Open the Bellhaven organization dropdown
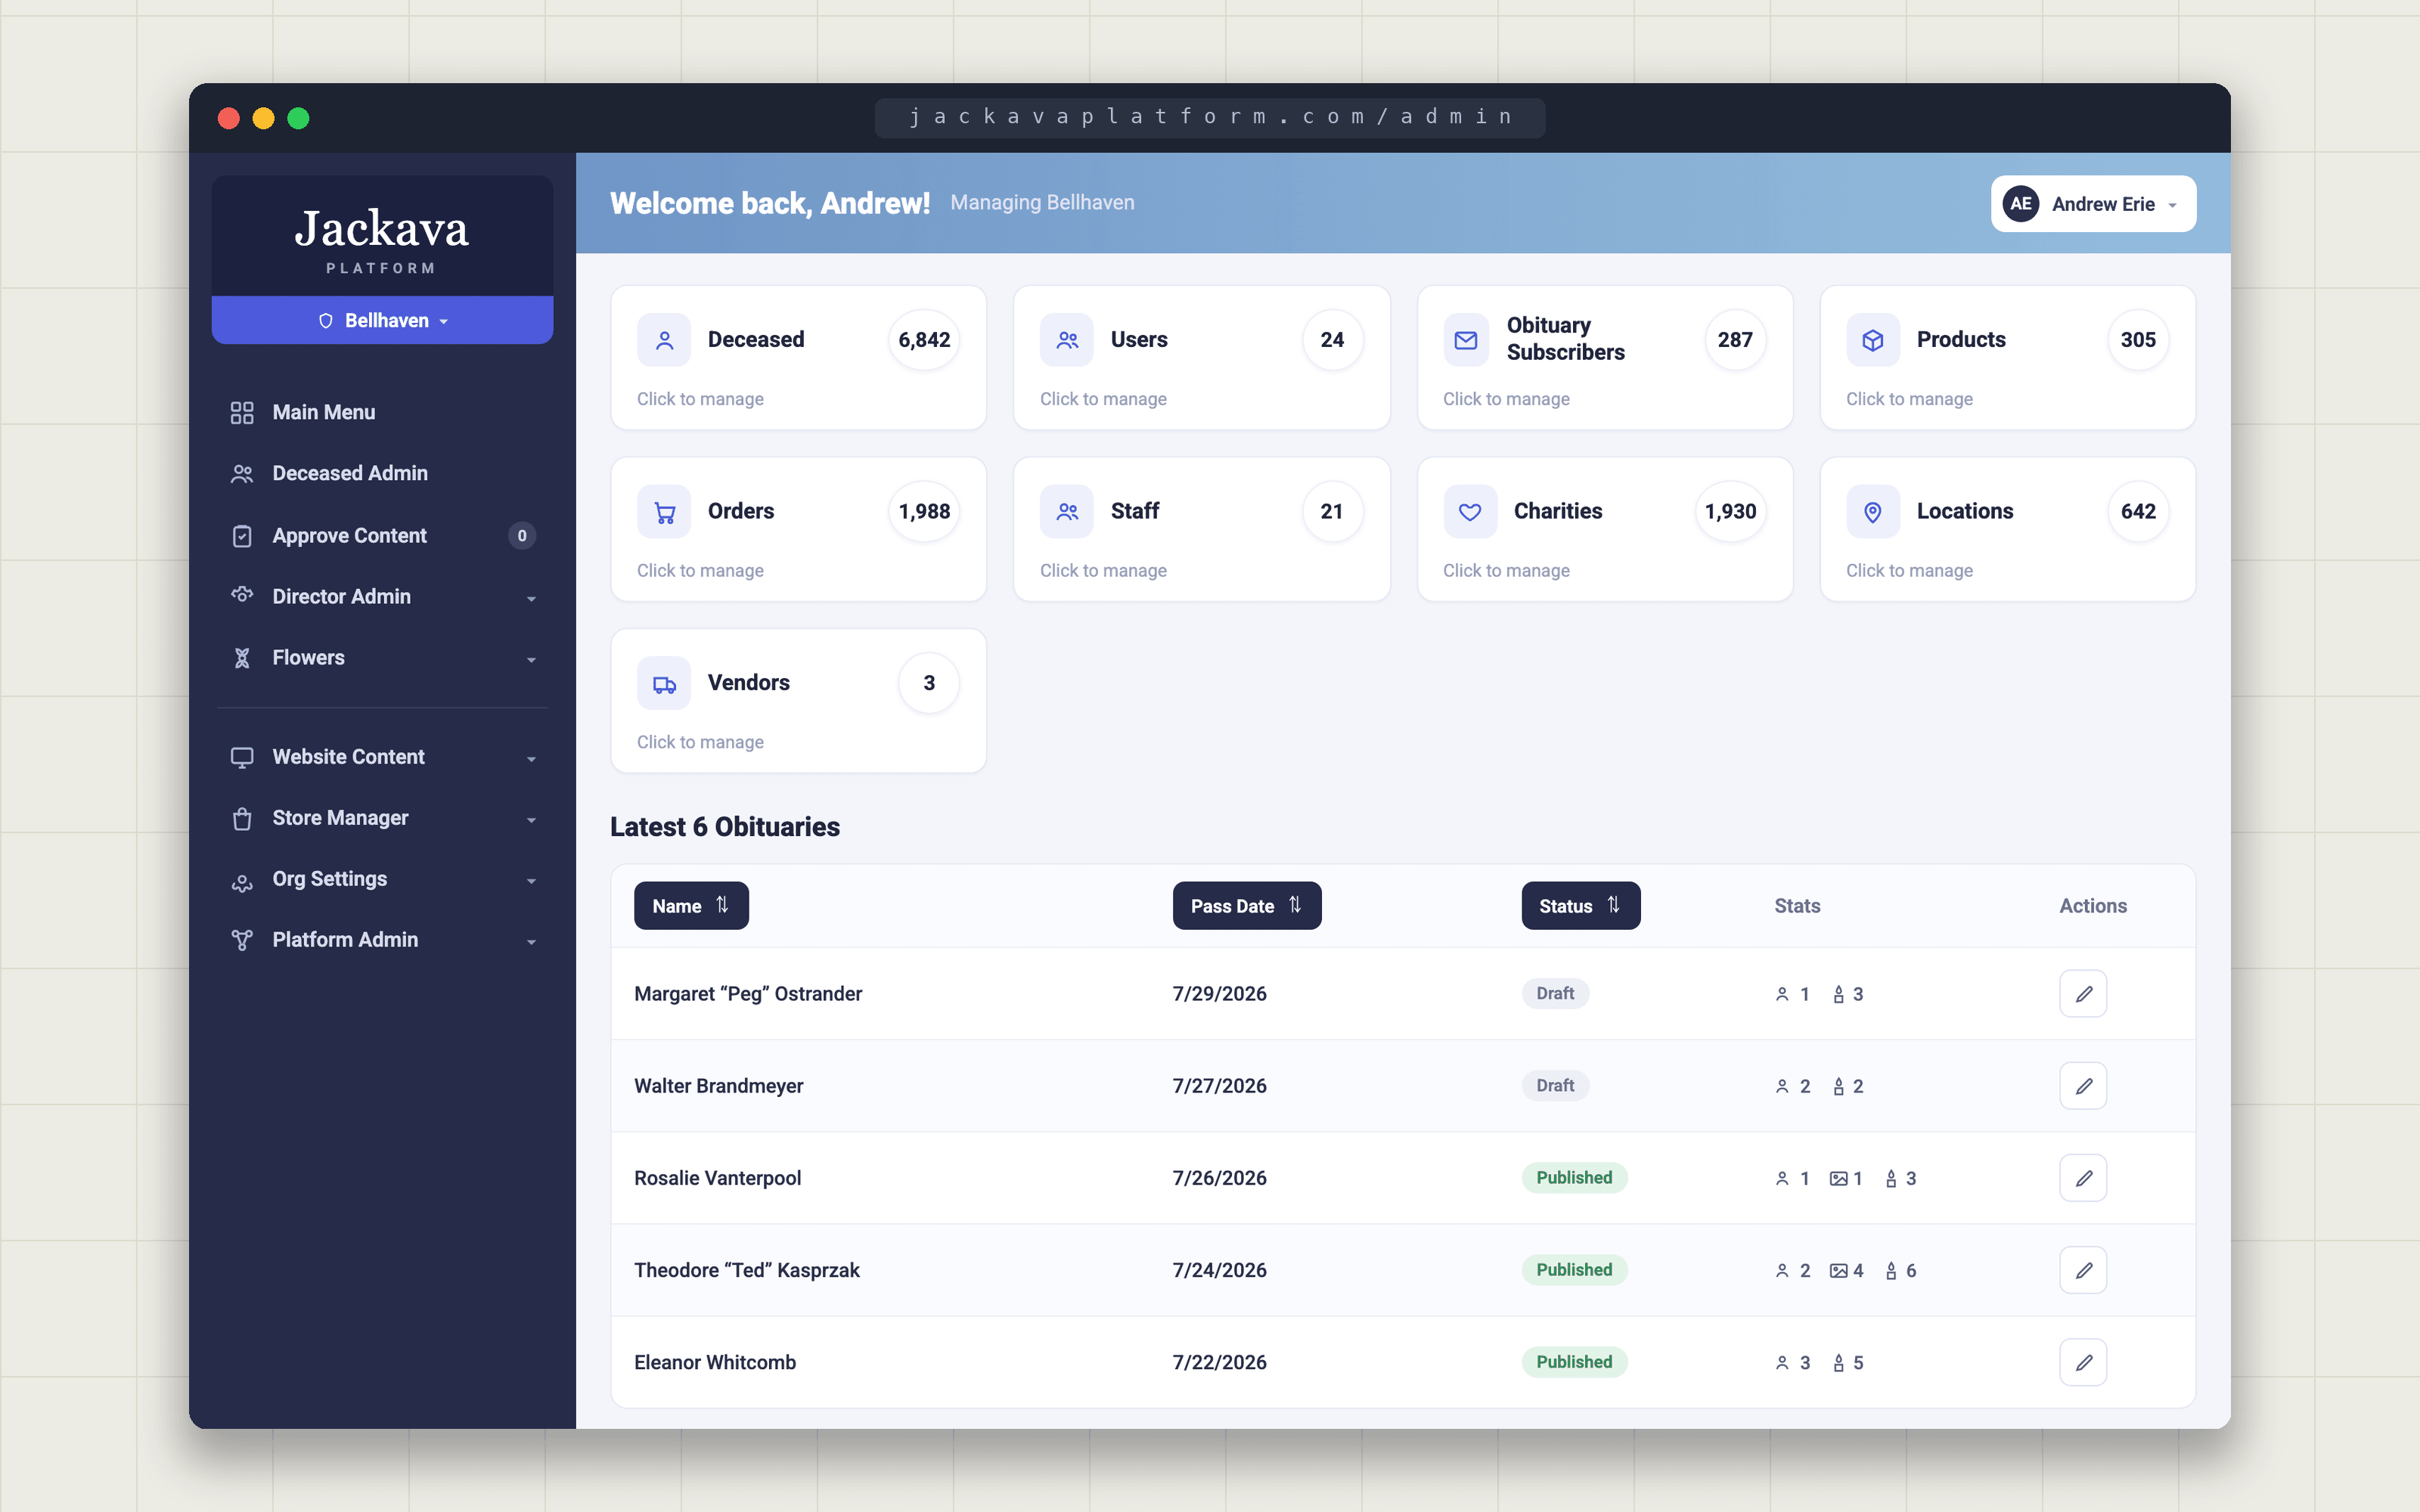Image resolution: width=2420 pixels, height=1512 pixels. point(382,320)
